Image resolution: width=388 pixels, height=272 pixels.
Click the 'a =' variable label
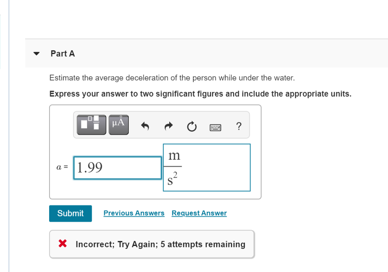[62, 168]
